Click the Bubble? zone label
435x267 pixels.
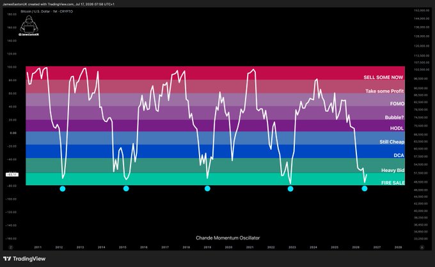(x=394, y=118)
